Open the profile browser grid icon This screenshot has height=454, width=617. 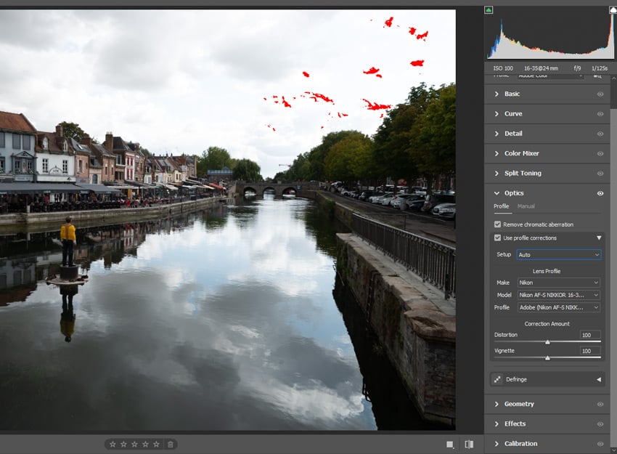(597, 76)
